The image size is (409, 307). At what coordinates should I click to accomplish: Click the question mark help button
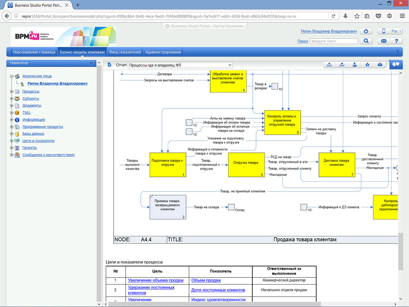[x=396, y=41]
